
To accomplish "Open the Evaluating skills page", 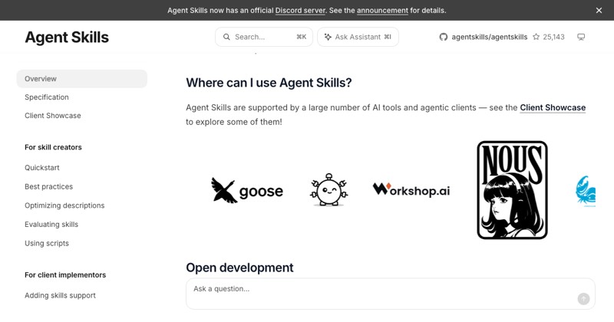I will (51, 224).
